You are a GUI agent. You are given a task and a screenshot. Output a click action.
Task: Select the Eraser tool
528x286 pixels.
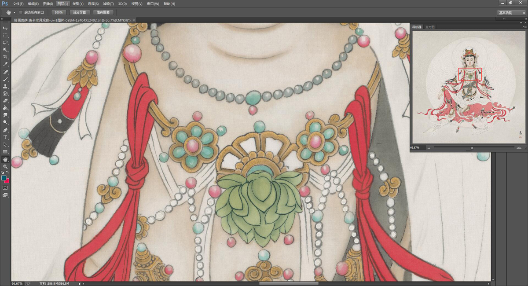click(x=5, y=101)
